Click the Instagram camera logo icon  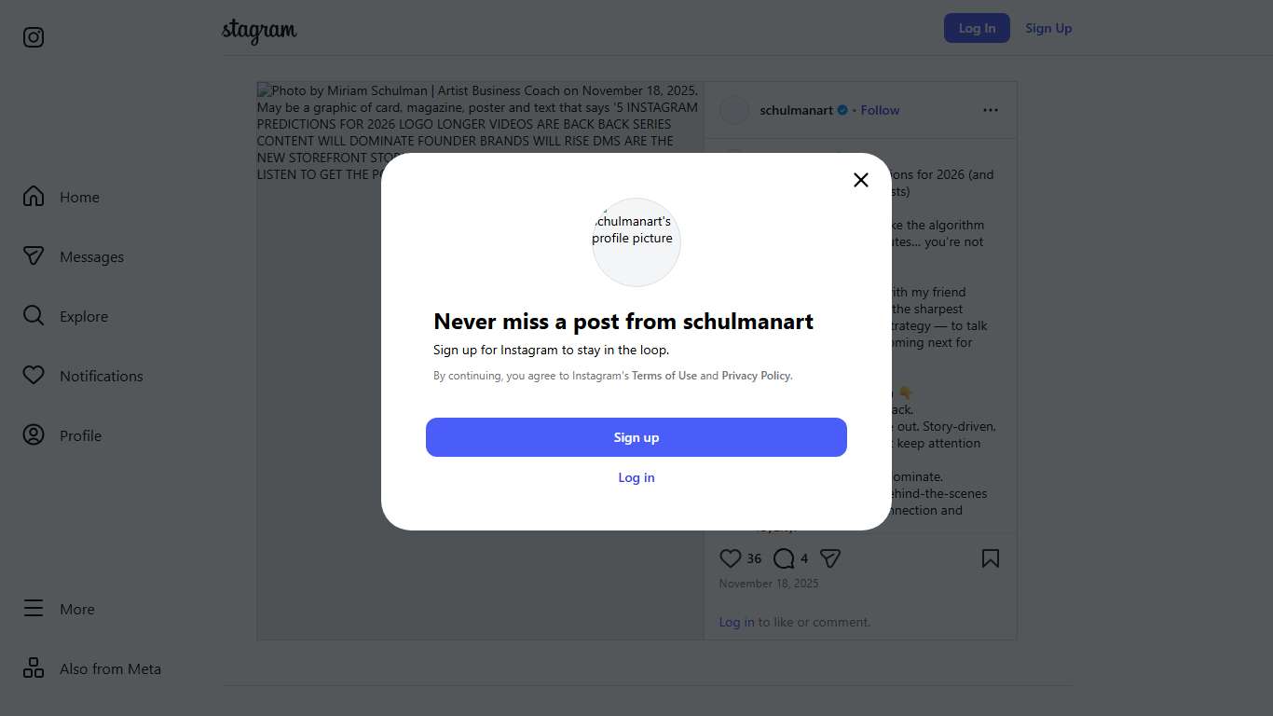coord(34,37)
